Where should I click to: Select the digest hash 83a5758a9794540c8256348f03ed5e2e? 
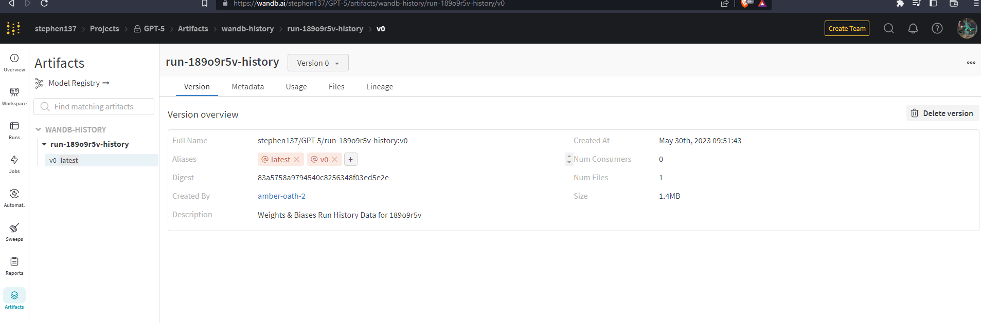323,178
